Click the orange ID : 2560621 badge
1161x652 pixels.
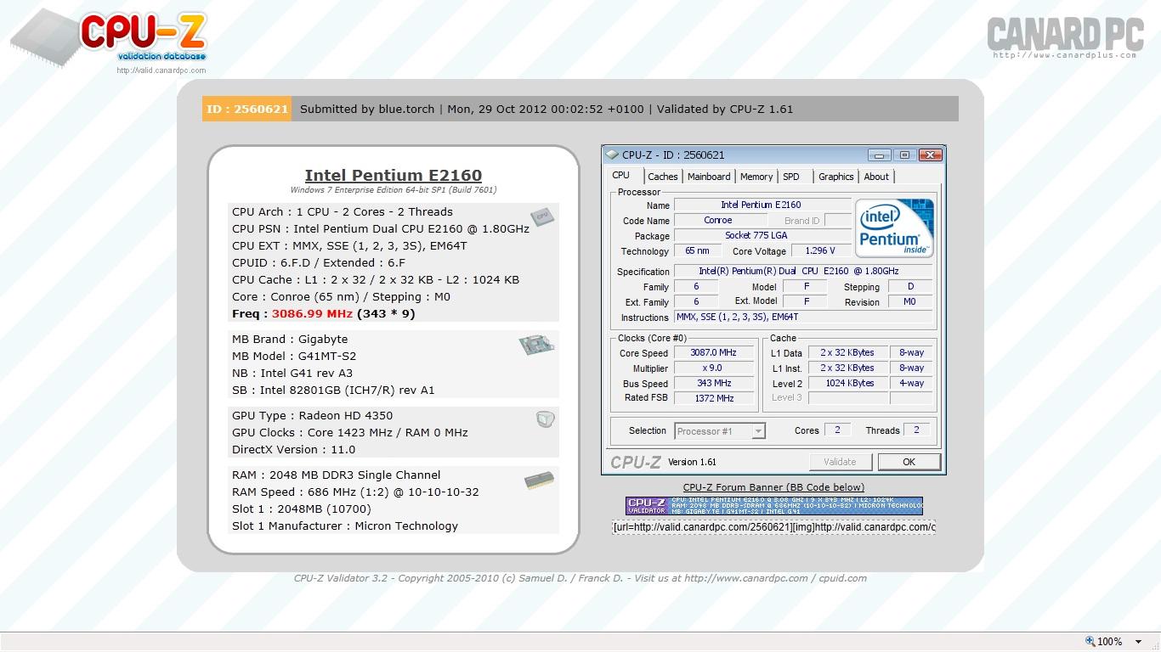(247, 109)
